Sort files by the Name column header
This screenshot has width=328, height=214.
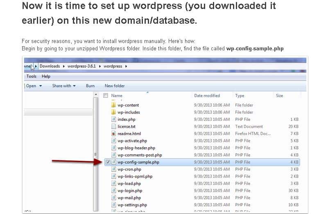[x=117, y=95]
